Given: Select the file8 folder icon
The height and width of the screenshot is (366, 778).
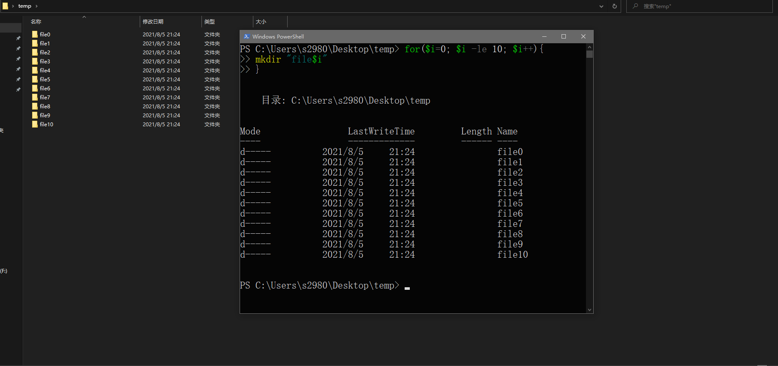Looking at the screenshot, I should click(35, 106).
